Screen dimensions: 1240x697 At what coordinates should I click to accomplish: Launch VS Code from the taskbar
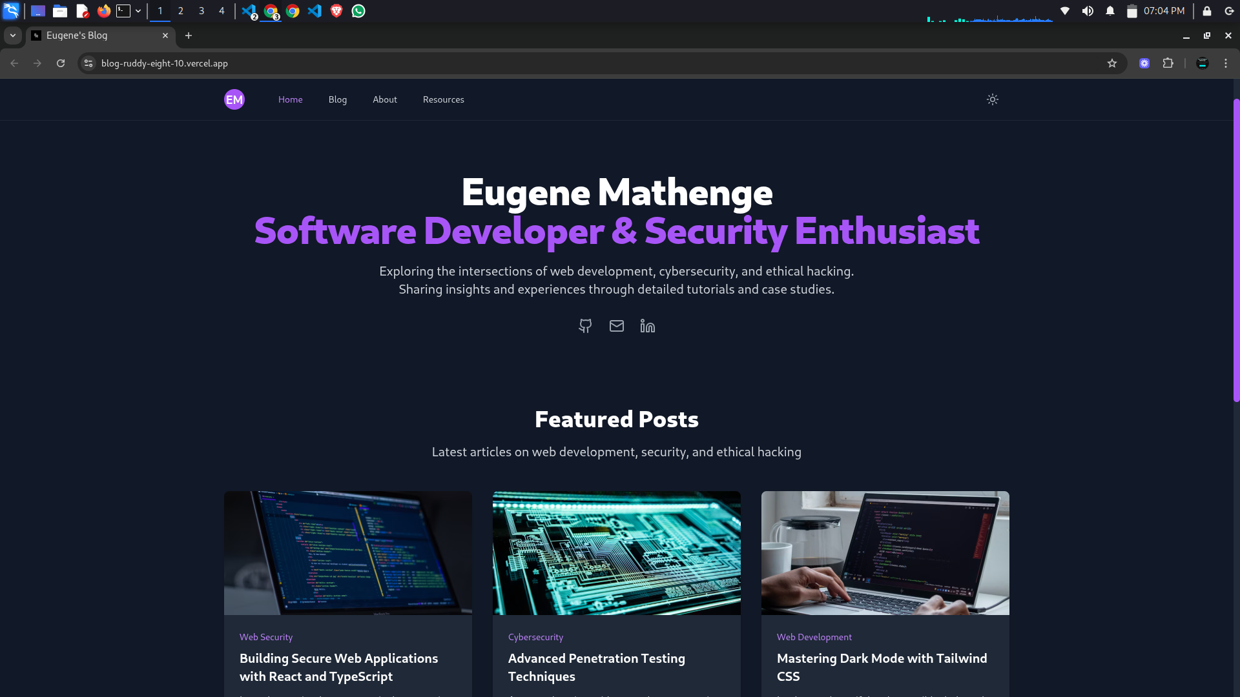tap(315, 10)
